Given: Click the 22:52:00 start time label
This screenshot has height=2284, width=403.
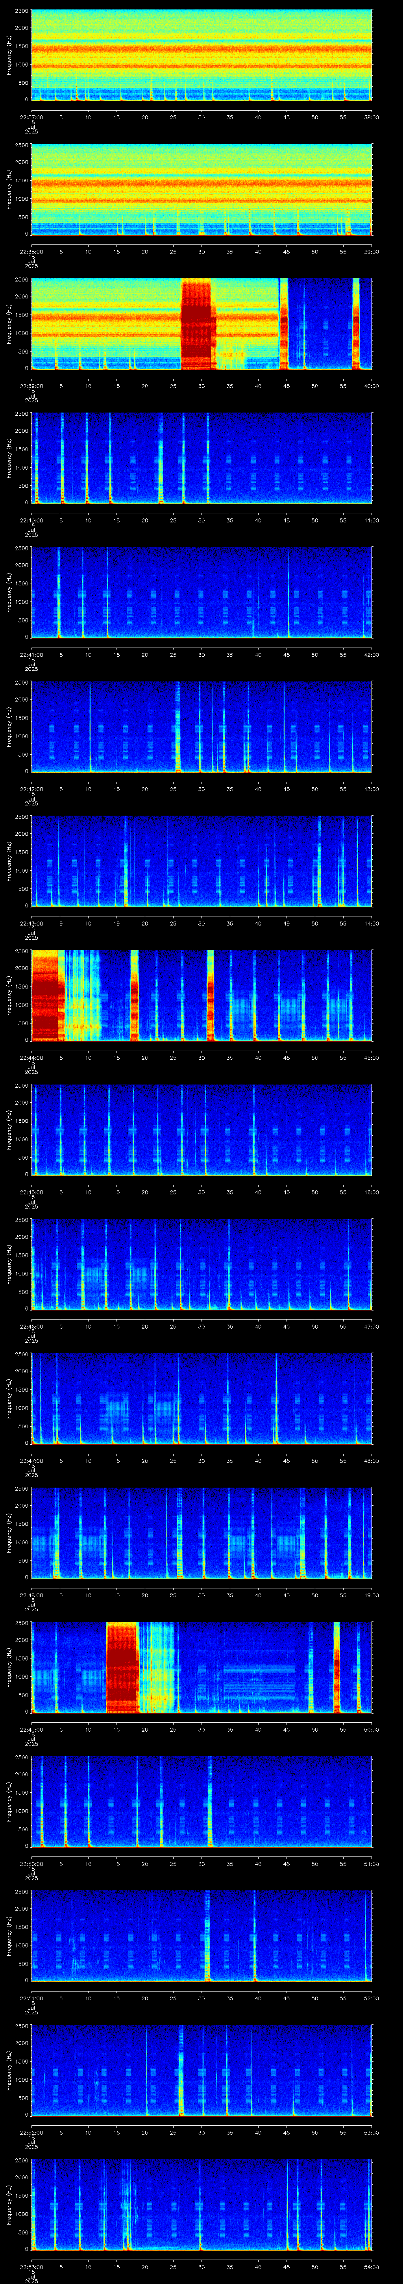Looking at the screenshot, I should click(x=31, y=2132).
